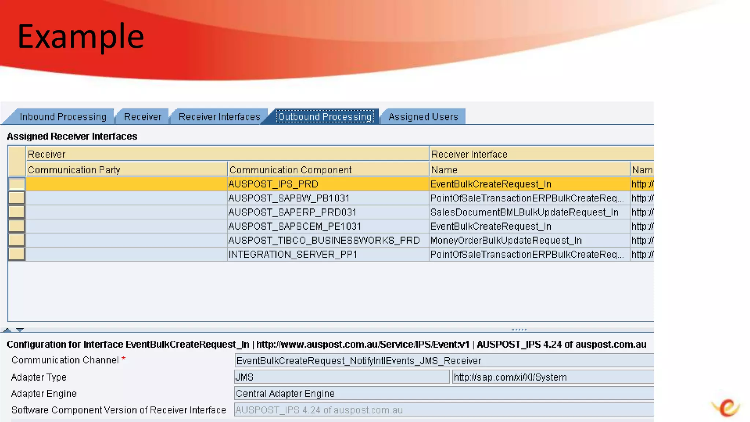Collapse the pane with the up arrow
750x422 pixels.
point(7,330)
